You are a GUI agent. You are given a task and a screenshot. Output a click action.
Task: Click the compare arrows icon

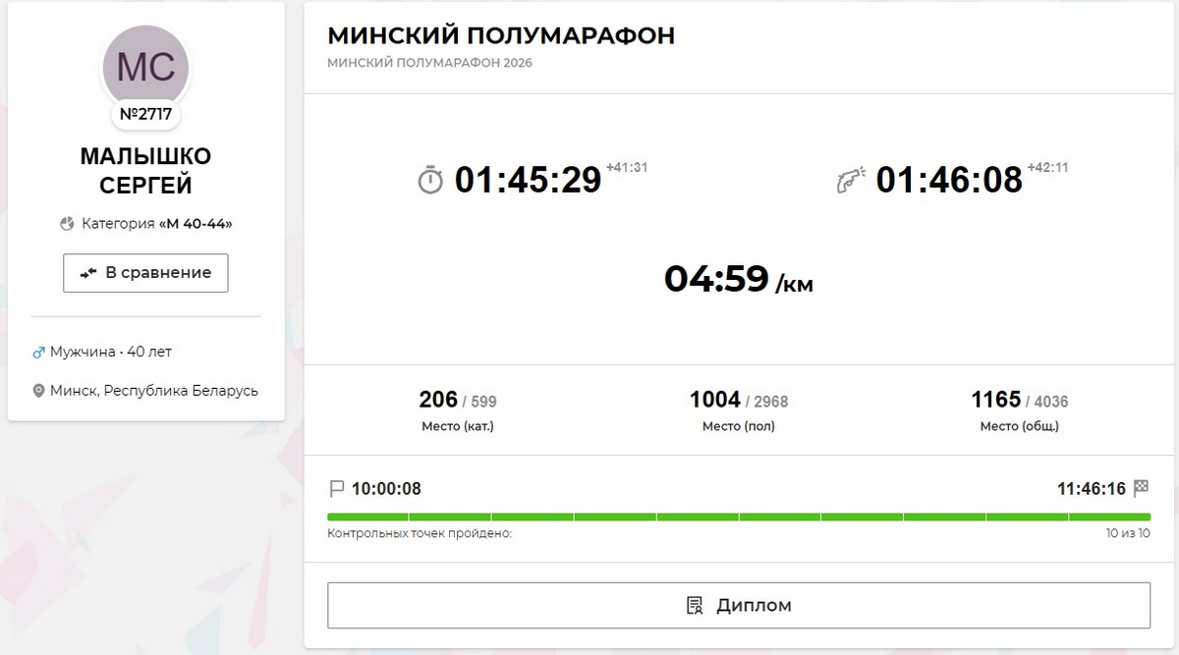88,273
